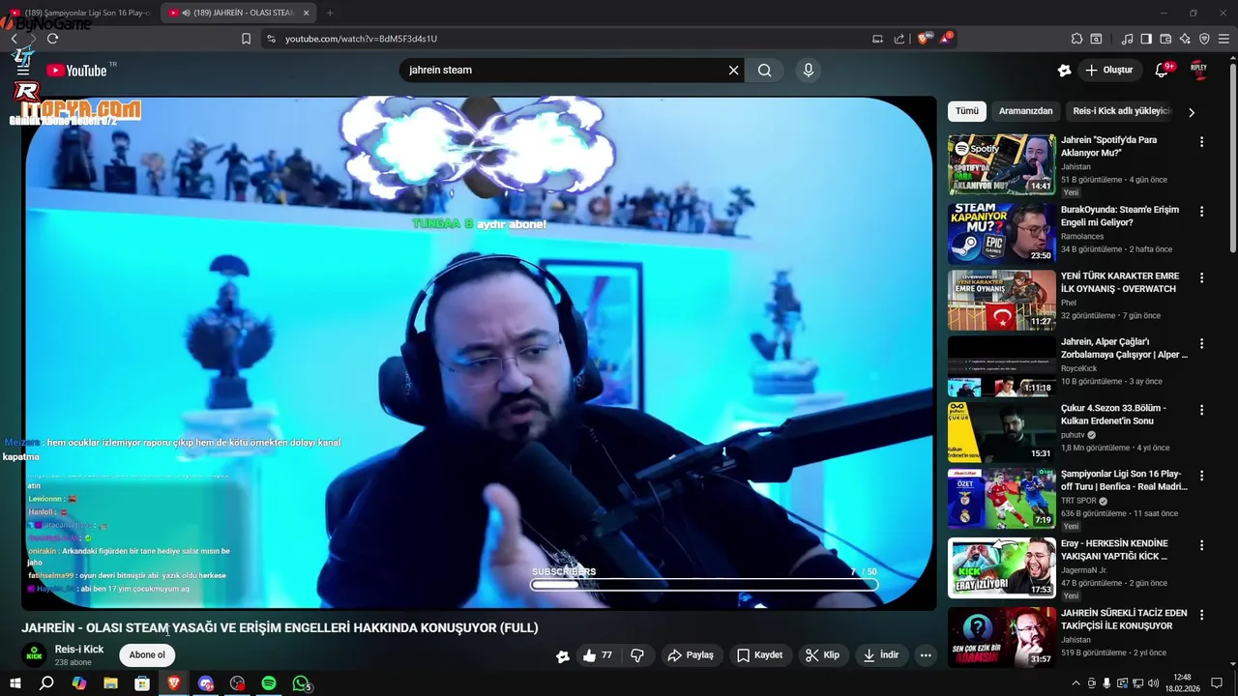
Task: Like the video with thumbs up 77
Action: point(597,654)
